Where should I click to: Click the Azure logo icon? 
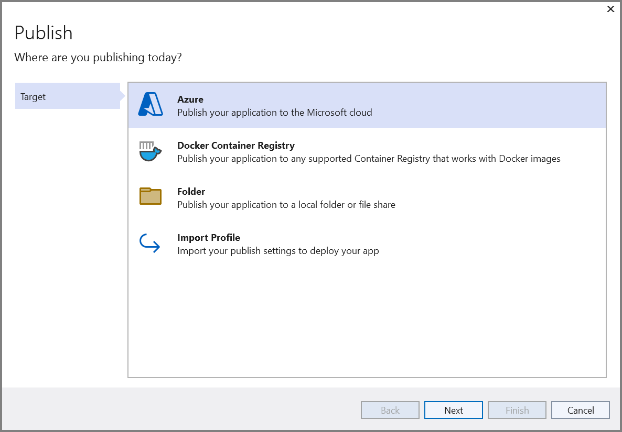click(151, 105)
